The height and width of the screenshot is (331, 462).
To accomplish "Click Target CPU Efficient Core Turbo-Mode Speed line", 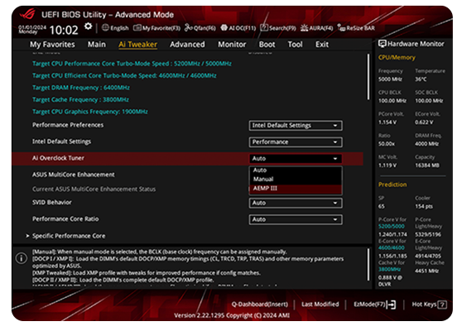I will [x=124, y=75].
